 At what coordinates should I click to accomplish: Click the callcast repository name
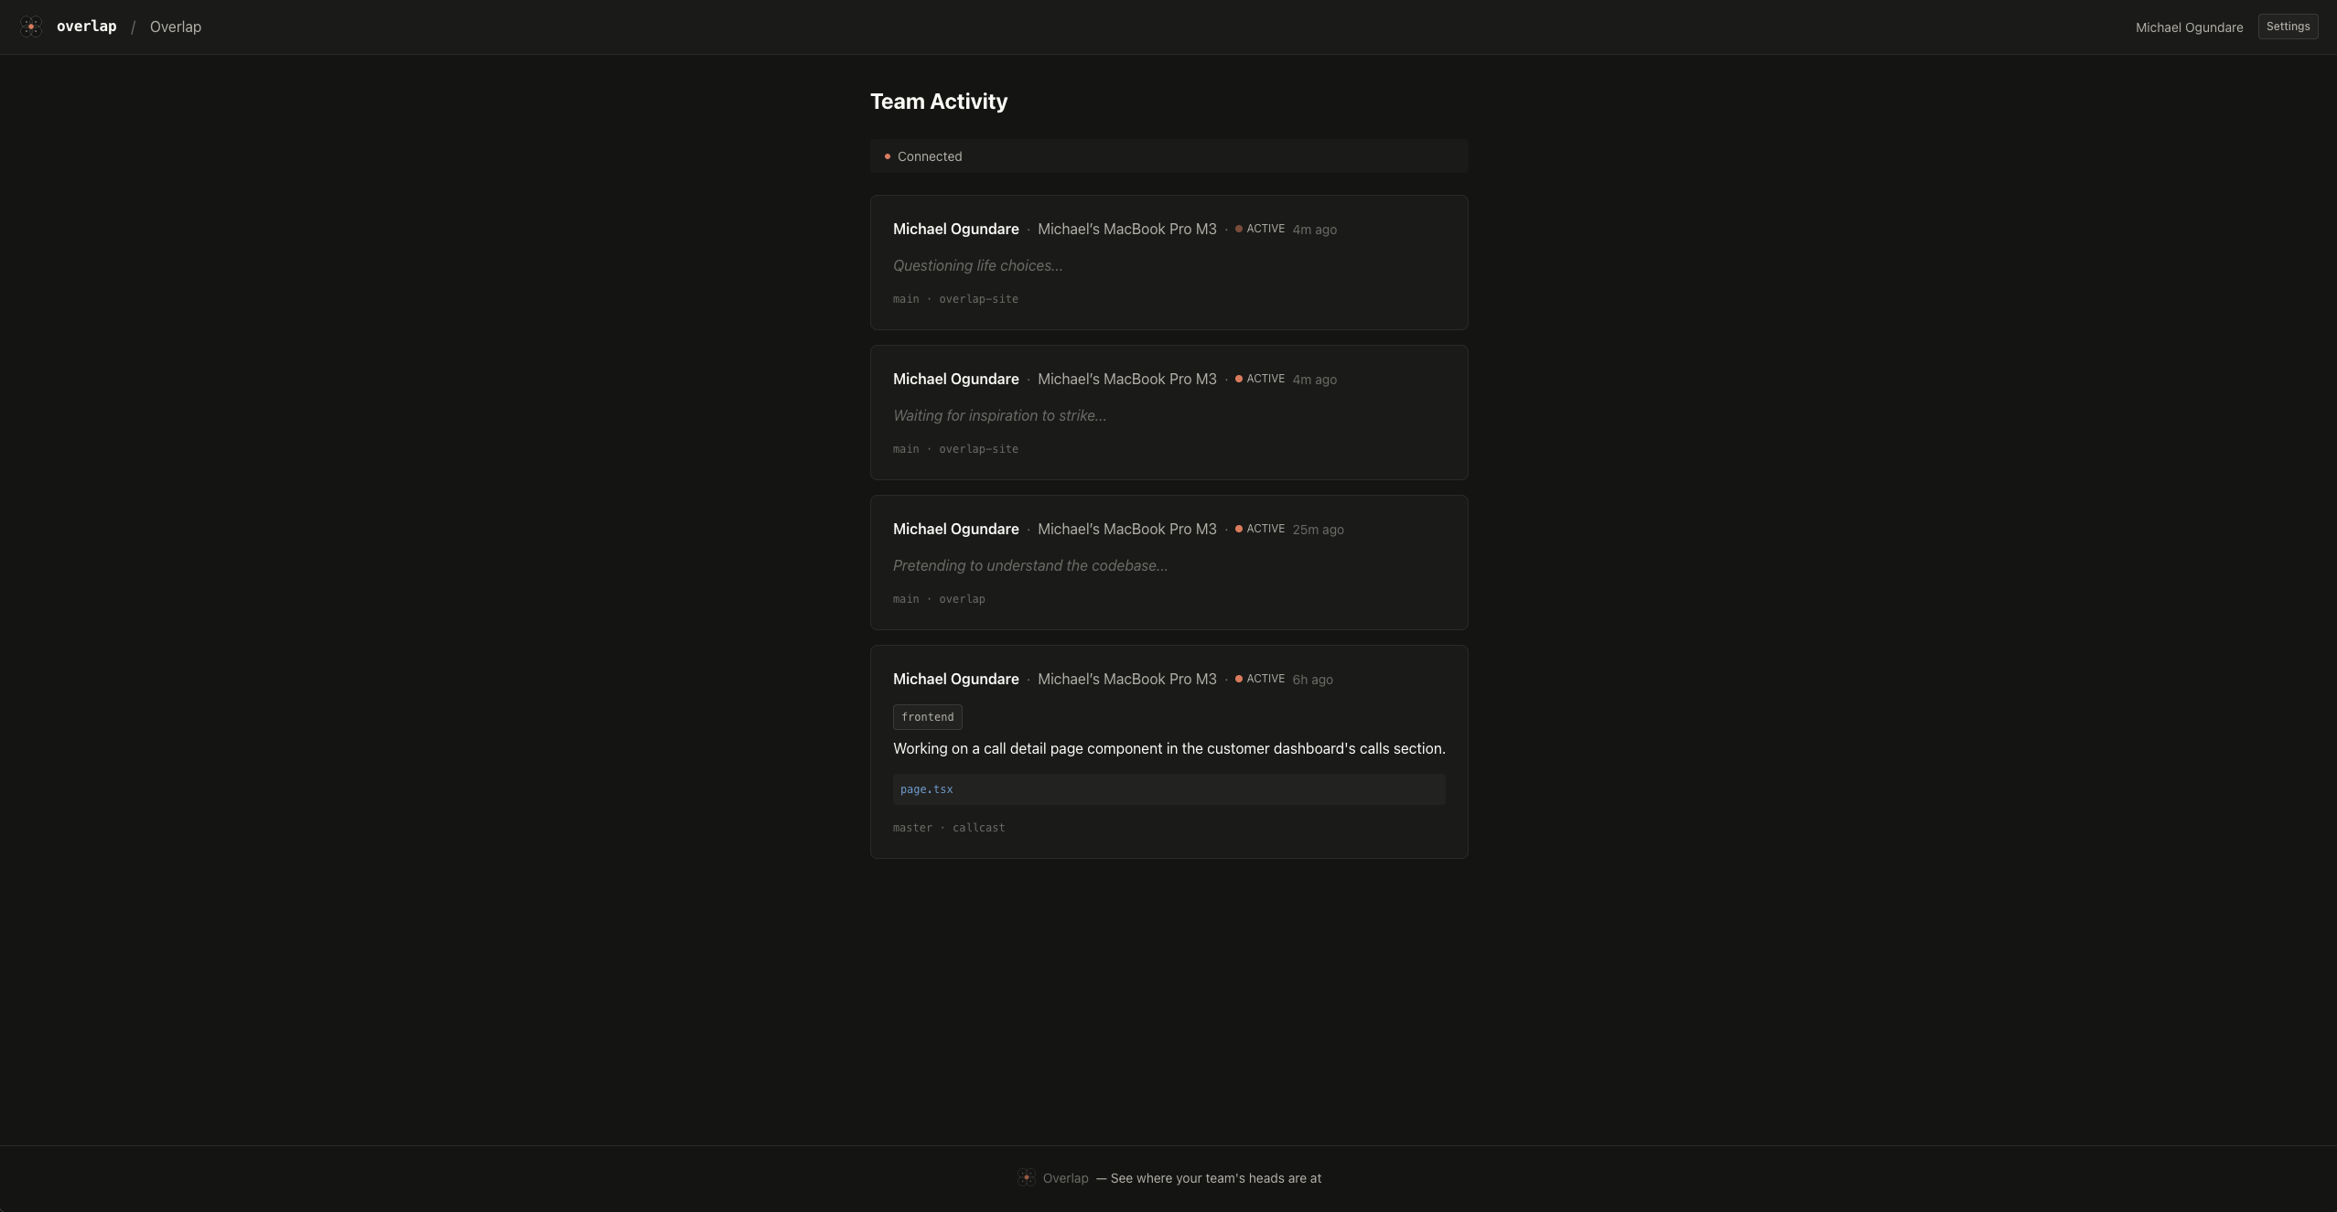click(978, 827)
